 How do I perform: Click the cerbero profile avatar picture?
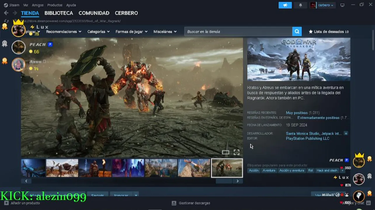313,5
